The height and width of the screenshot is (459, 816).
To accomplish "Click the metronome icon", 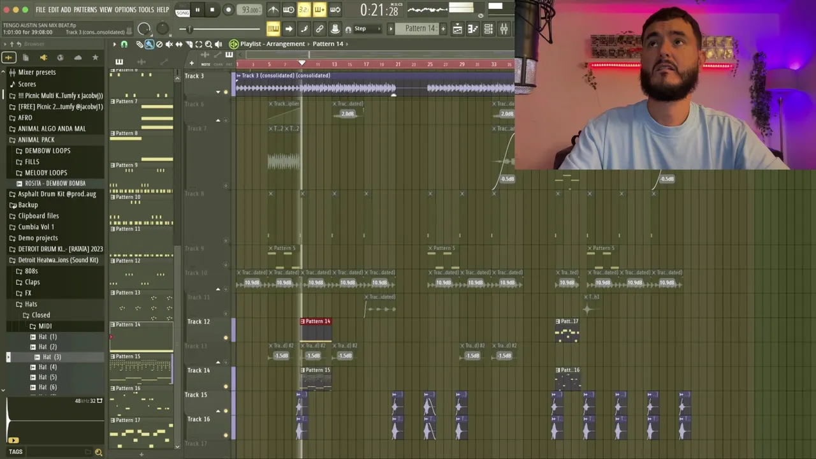I will click(273, 10).
